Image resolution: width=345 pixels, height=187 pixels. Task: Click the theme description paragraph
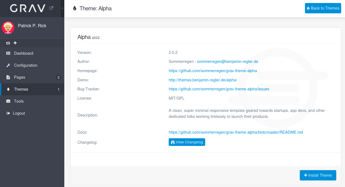(247, 114)
